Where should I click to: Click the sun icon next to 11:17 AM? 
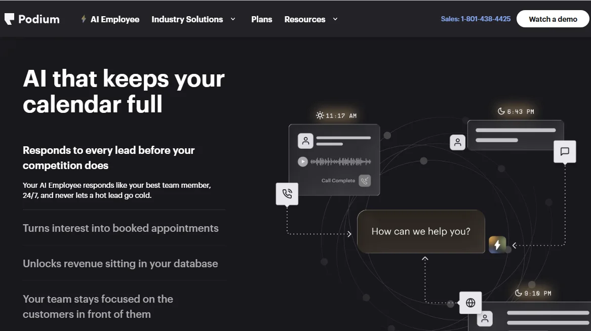320,115
